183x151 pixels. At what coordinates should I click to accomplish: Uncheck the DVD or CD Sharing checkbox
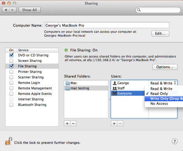11,55
